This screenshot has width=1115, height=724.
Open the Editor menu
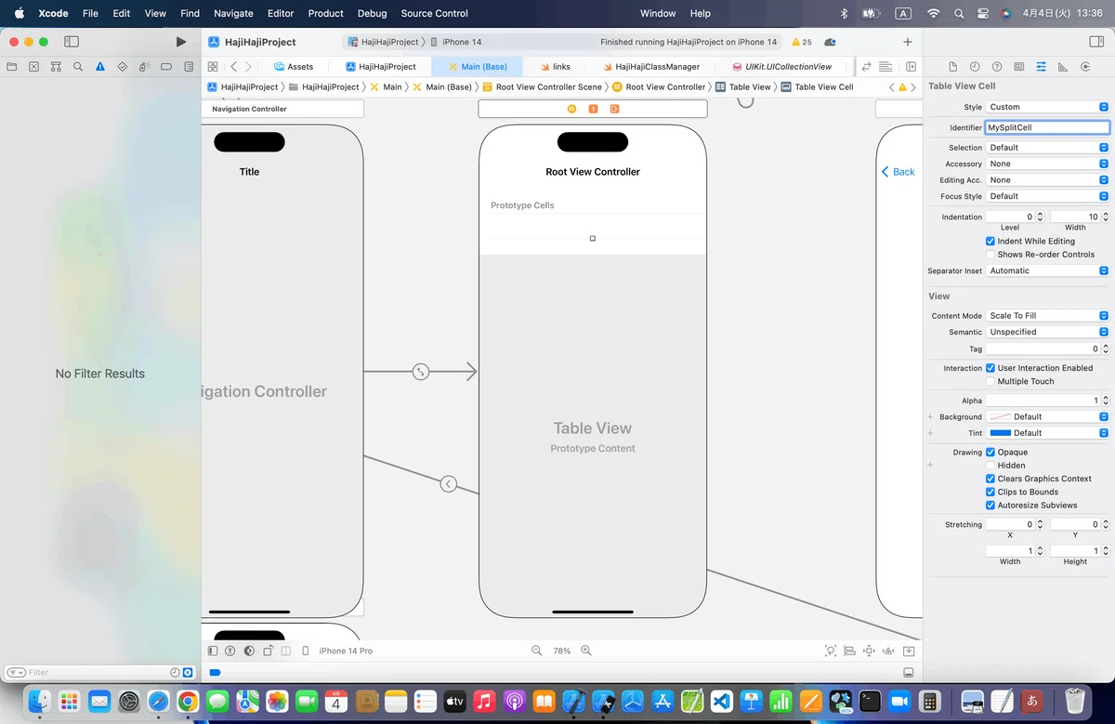coord(281,13)
